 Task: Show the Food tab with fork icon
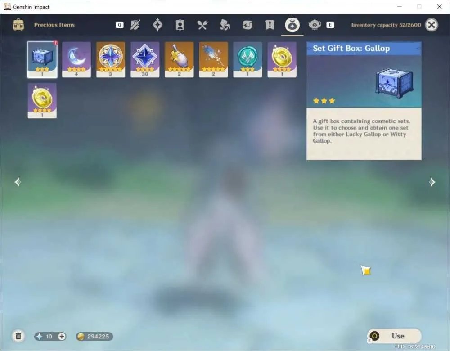click(x=202, y=25)
